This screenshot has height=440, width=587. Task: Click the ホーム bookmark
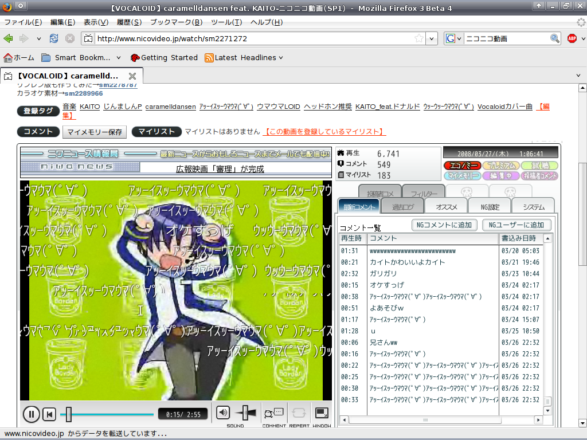[19, 58]
